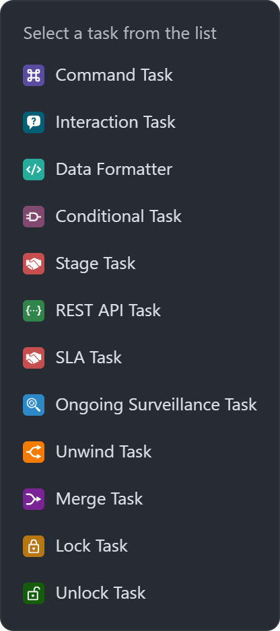280x631 pixels.
Task: Select the Command Task label
Action: [114, 75]
